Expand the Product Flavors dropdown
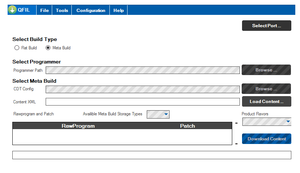Viewport: 300px width, 173px height. (x=267, y=121)
